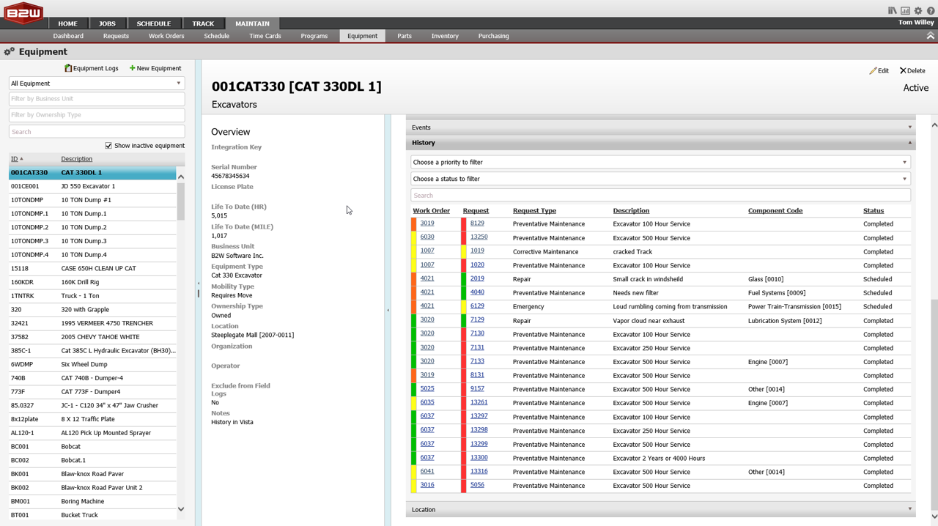938x526 pixels.
Task: Click the B2W logo
Action: [23, 12]
